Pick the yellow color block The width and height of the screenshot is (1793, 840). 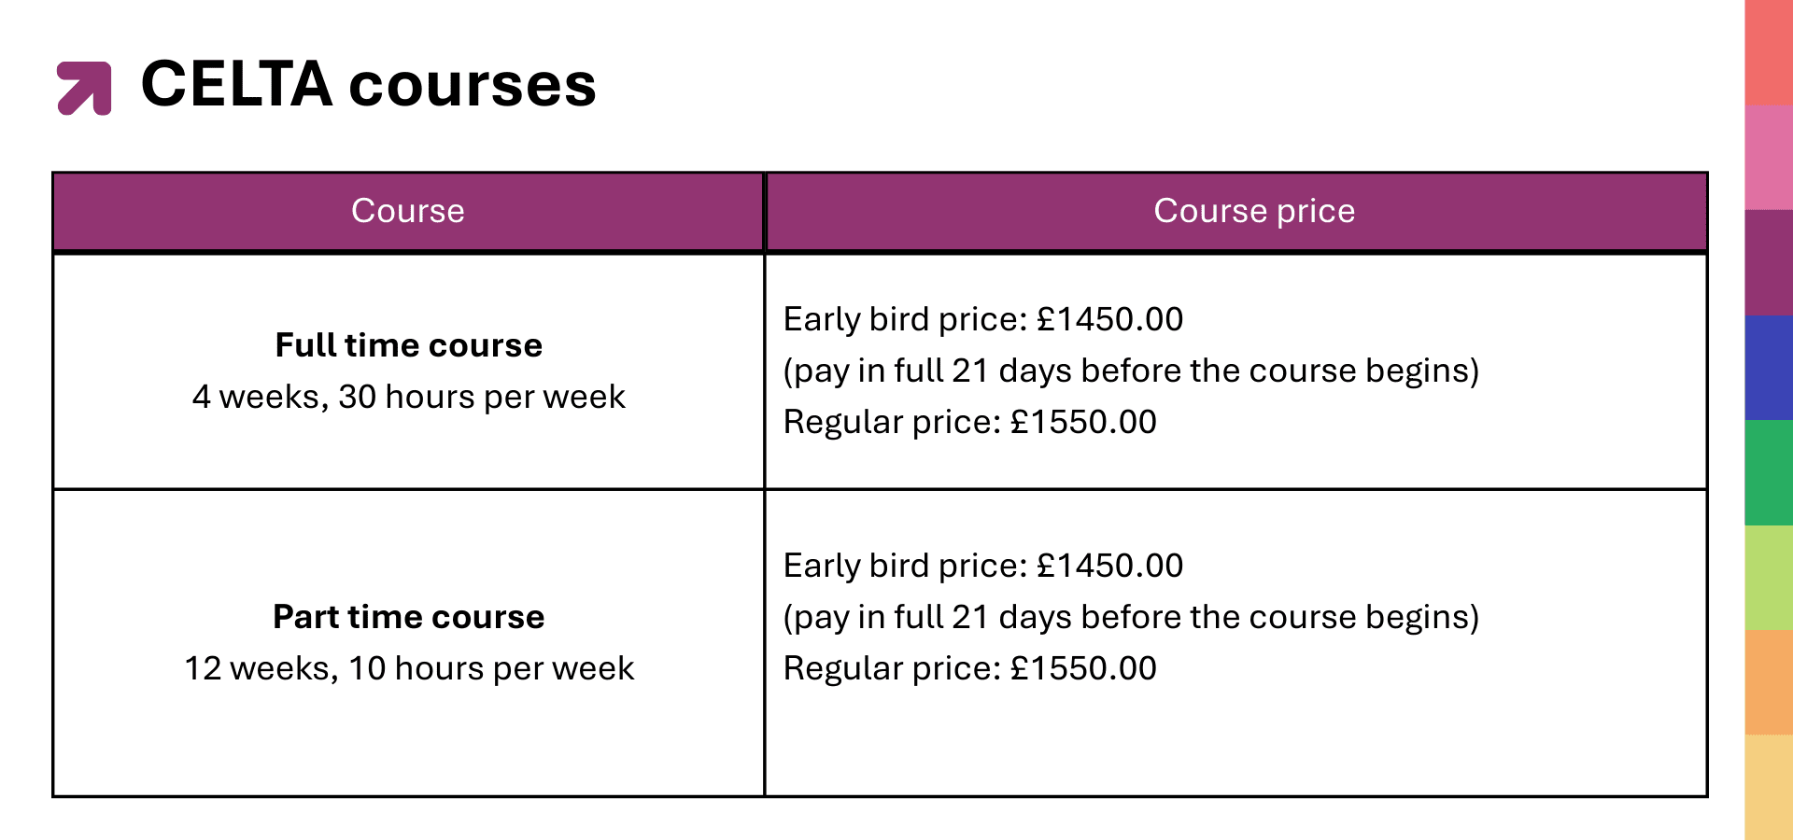click(1769, 787)
